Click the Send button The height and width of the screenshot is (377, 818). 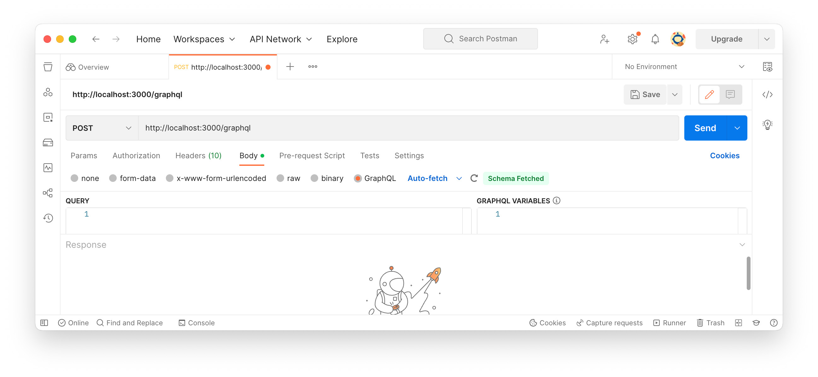click(x=705, y=128)
